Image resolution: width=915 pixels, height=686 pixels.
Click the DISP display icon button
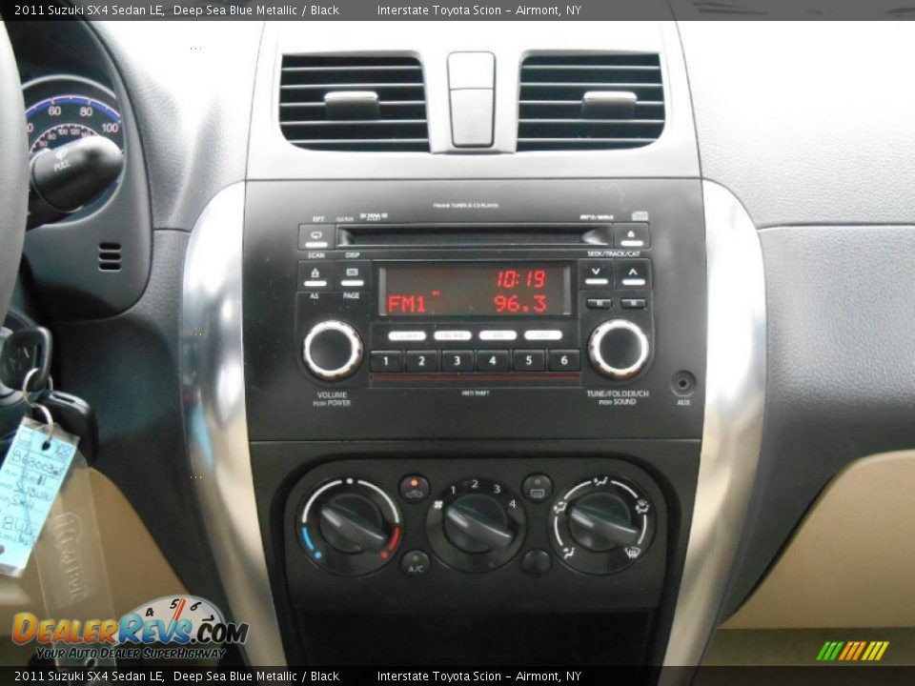click(353, 273)
